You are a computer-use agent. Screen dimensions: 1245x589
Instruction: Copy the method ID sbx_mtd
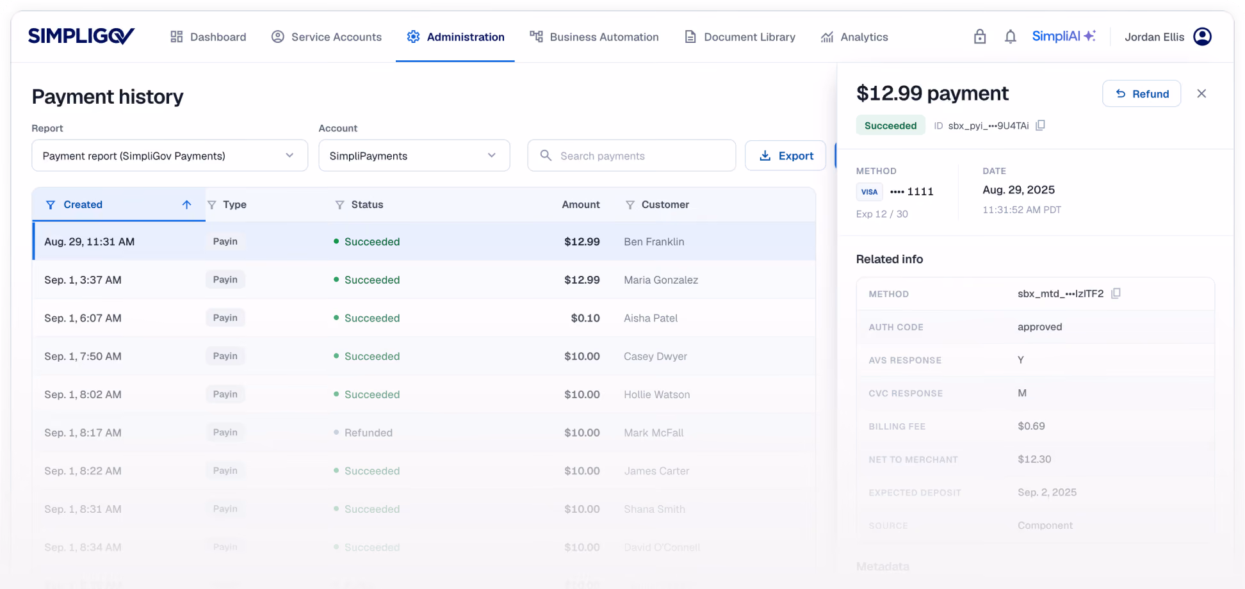pos(1116,293)
